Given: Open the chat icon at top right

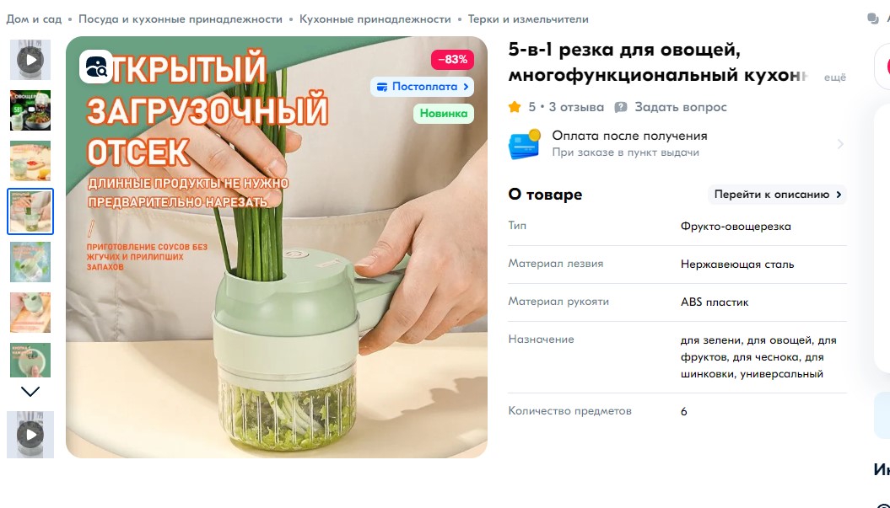Looking at the screenshot, I should click(873, 19).
